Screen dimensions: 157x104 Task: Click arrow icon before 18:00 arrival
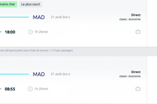pyautogui.click(x=1, y=32)
